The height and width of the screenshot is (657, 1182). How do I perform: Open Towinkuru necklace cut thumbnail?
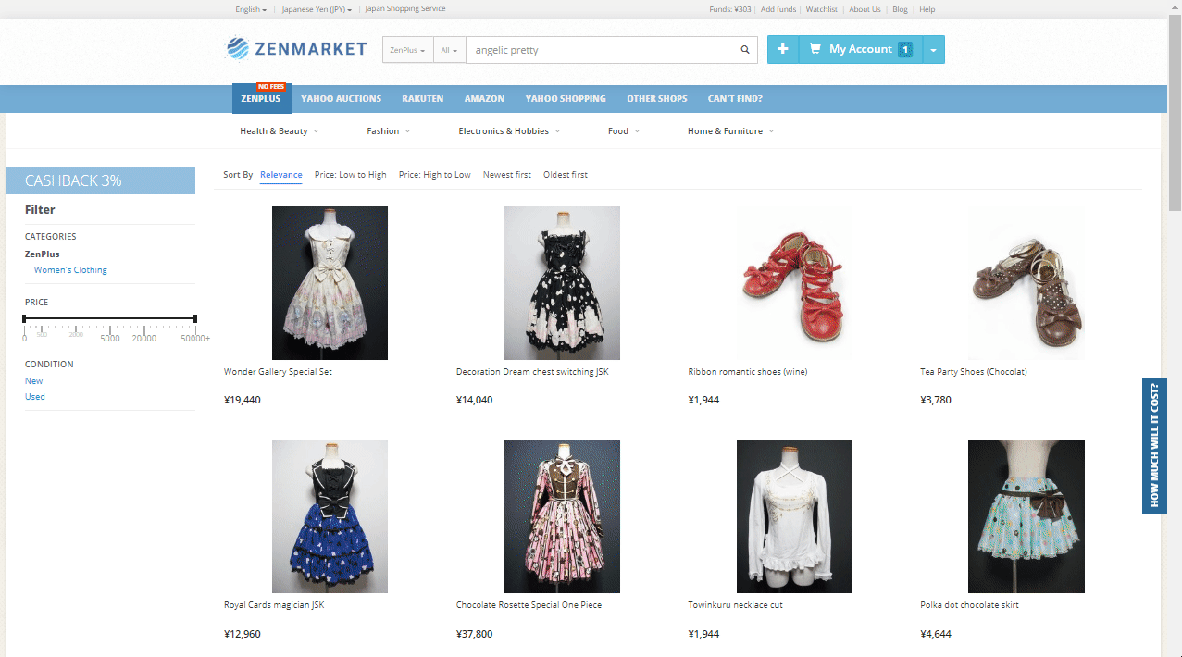[x=794, y=516]
